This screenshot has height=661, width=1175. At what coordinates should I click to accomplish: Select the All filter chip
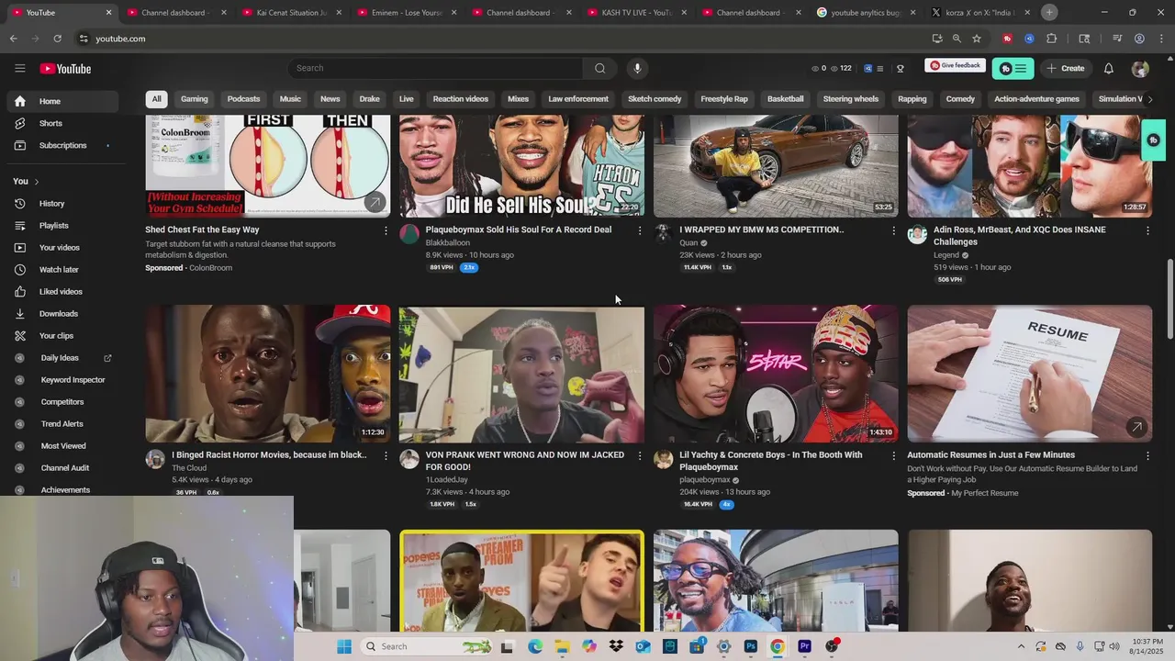(x=156, y=99)
